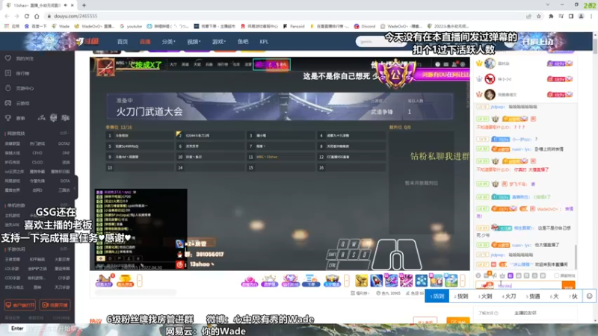Expand activity icons arrow next to 任务大厅
Viewport: 598px width, 336px height.
point(140,281)
